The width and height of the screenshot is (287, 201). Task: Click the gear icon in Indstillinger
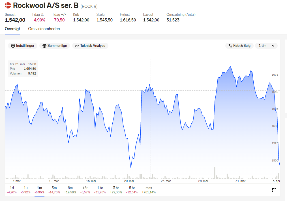click(13, 46)
